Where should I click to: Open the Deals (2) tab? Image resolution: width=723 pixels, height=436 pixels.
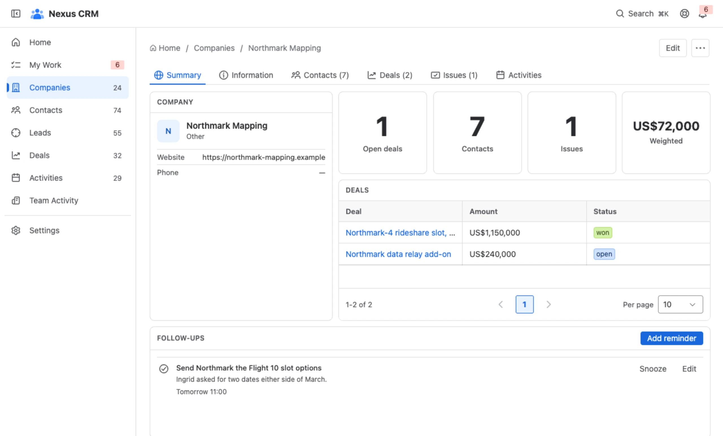point(390,75)
